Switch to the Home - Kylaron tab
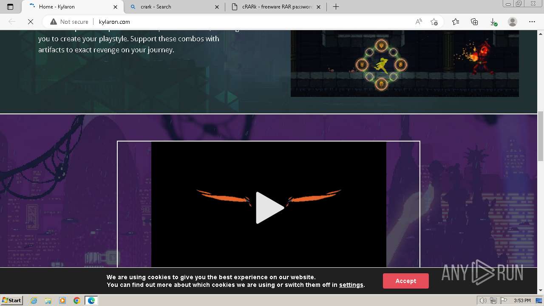Screen dimensions: 544x306 (x=71, y=7)
